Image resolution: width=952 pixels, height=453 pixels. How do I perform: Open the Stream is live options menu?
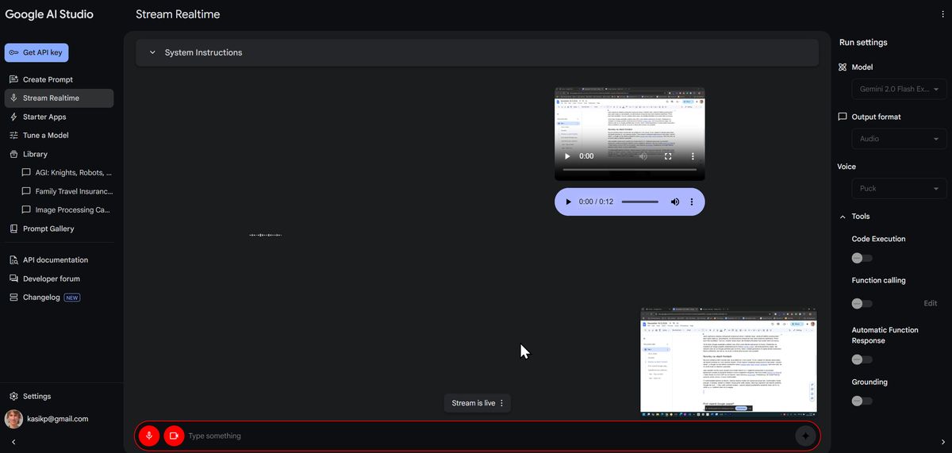click(x=501, y=403)
